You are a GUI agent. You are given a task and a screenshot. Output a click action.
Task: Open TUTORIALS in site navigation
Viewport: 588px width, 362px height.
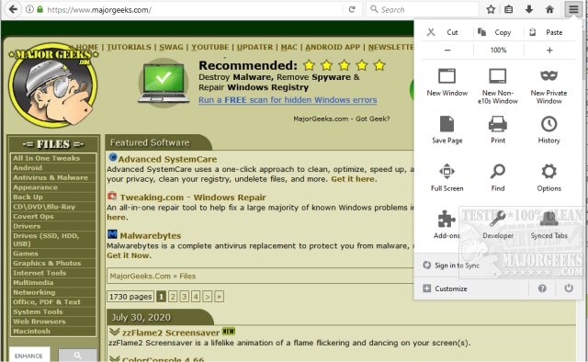coord(129,47)
